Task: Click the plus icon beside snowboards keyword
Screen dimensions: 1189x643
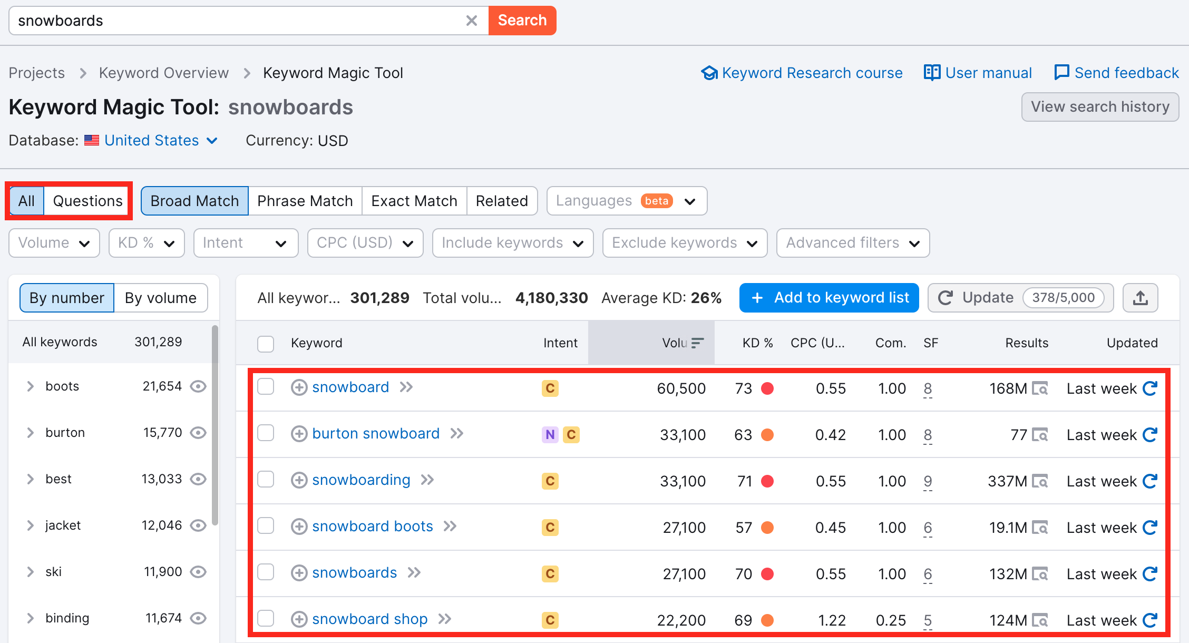Action: pyautogui.click(x=299, y=573)
